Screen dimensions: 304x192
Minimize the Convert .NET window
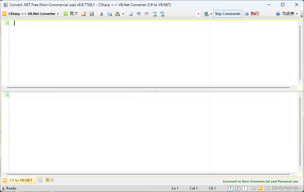(x=269, y=5)
